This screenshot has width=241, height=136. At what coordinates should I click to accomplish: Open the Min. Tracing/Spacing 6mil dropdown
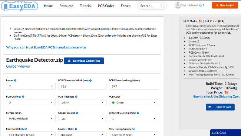(x=133, y=134)
